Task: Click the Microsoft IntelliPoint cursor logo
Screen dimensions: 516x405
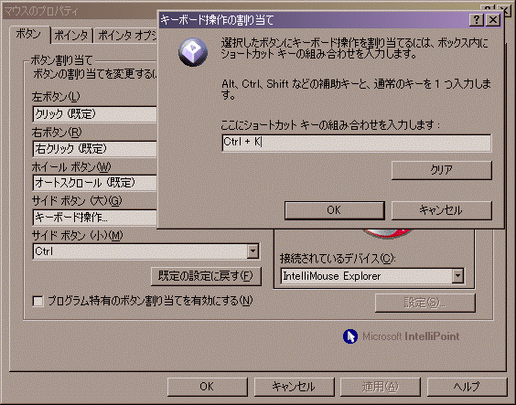Action: pos(350,336)
